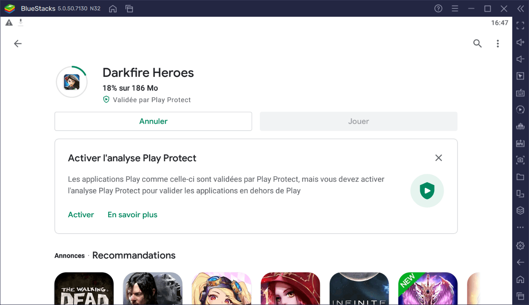Viewport: 529px width, 305px height.
Task: Open blonde goggles girl game thumbnail
Action: pos(221,289)
